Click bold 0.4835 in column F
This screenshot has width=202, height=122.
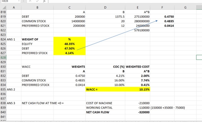coord(162,21)
